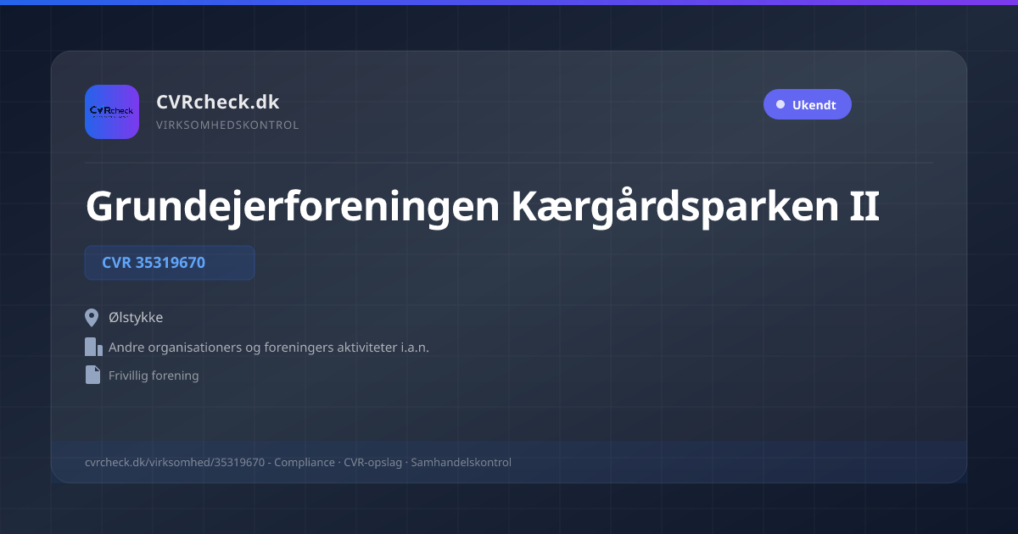This screenshot has height=534, width=1018.
Task: Click the CVRcheck.dk site name
Action: tap(218, 102)
